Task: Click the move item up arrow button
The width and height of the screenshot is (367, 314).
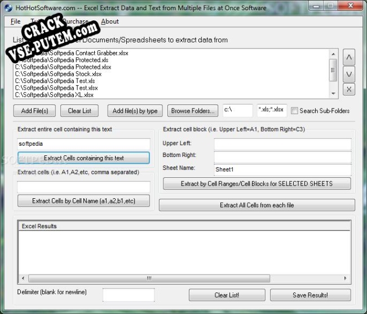Action: coord(349,57)
